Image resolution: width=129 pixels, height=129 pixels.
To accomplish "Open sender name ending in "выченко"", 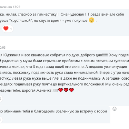I will [x=6, y=7].
